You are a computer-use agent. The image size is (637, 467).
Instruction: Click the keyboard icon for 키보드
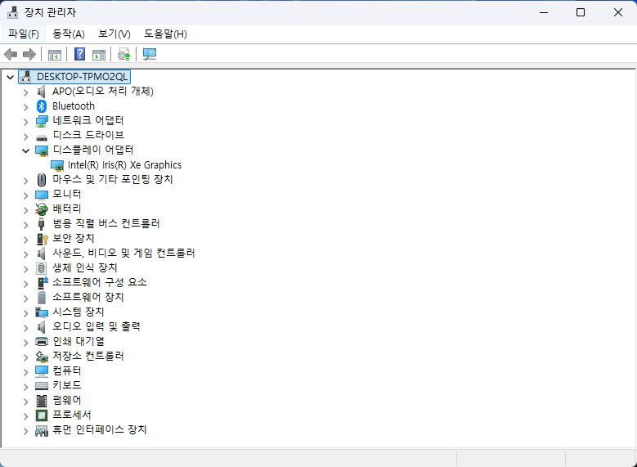(x=42, y=385)
